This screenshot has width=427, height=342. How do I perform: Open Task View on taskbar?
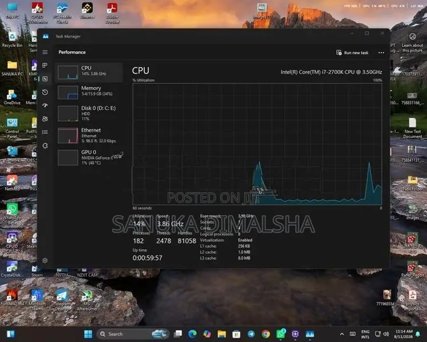(x=178, y=334)
